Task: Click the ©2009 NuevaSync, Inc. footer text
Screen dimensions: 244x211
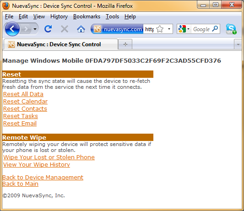Action: coord(33,195)
